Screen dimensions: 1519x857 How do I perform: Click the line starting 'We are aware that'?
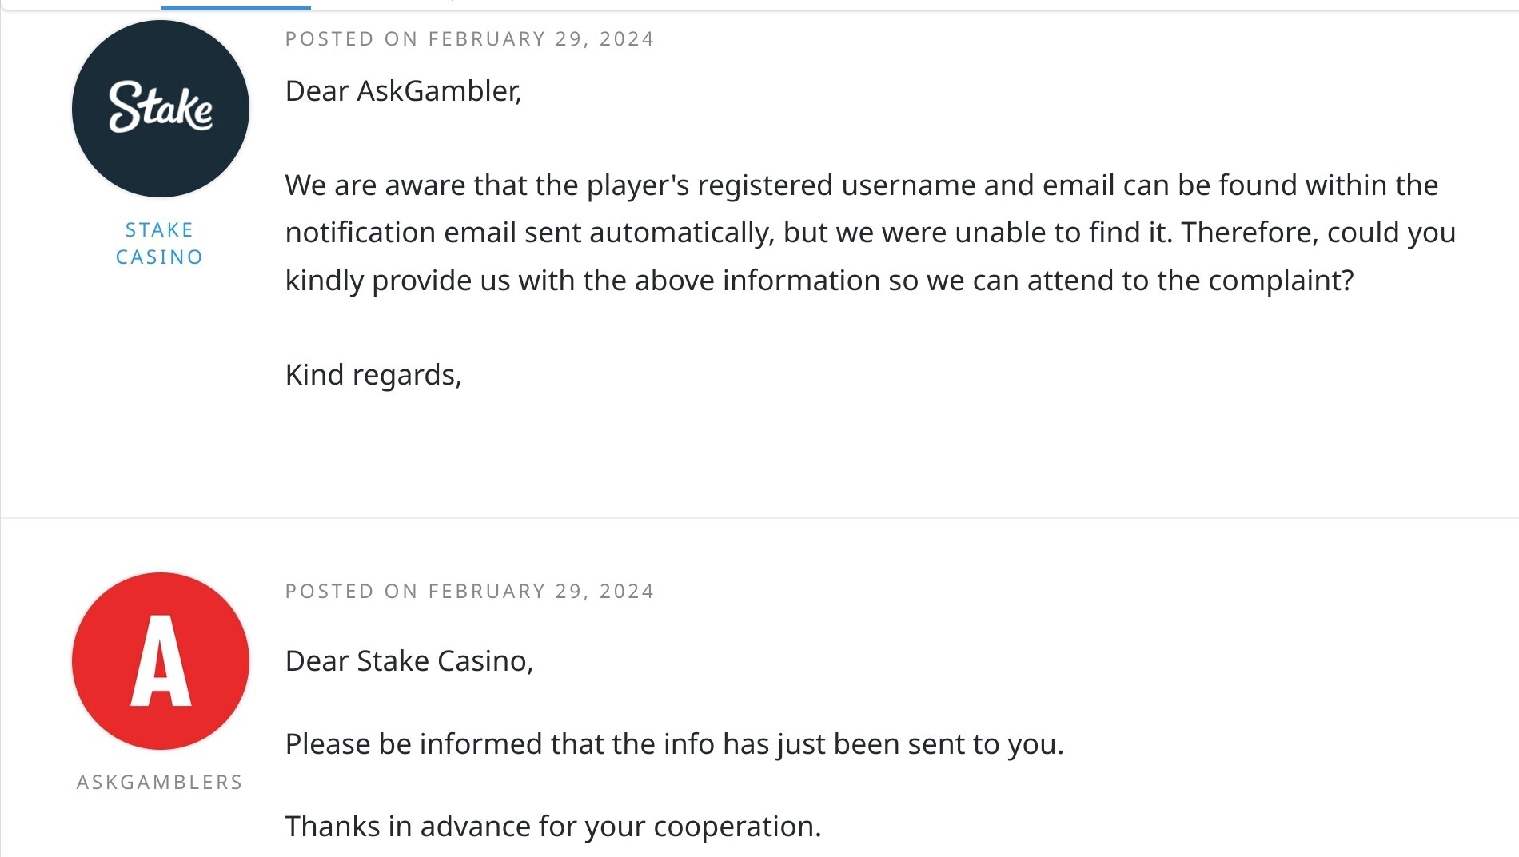pyautogui.click(x=862, y=185)
